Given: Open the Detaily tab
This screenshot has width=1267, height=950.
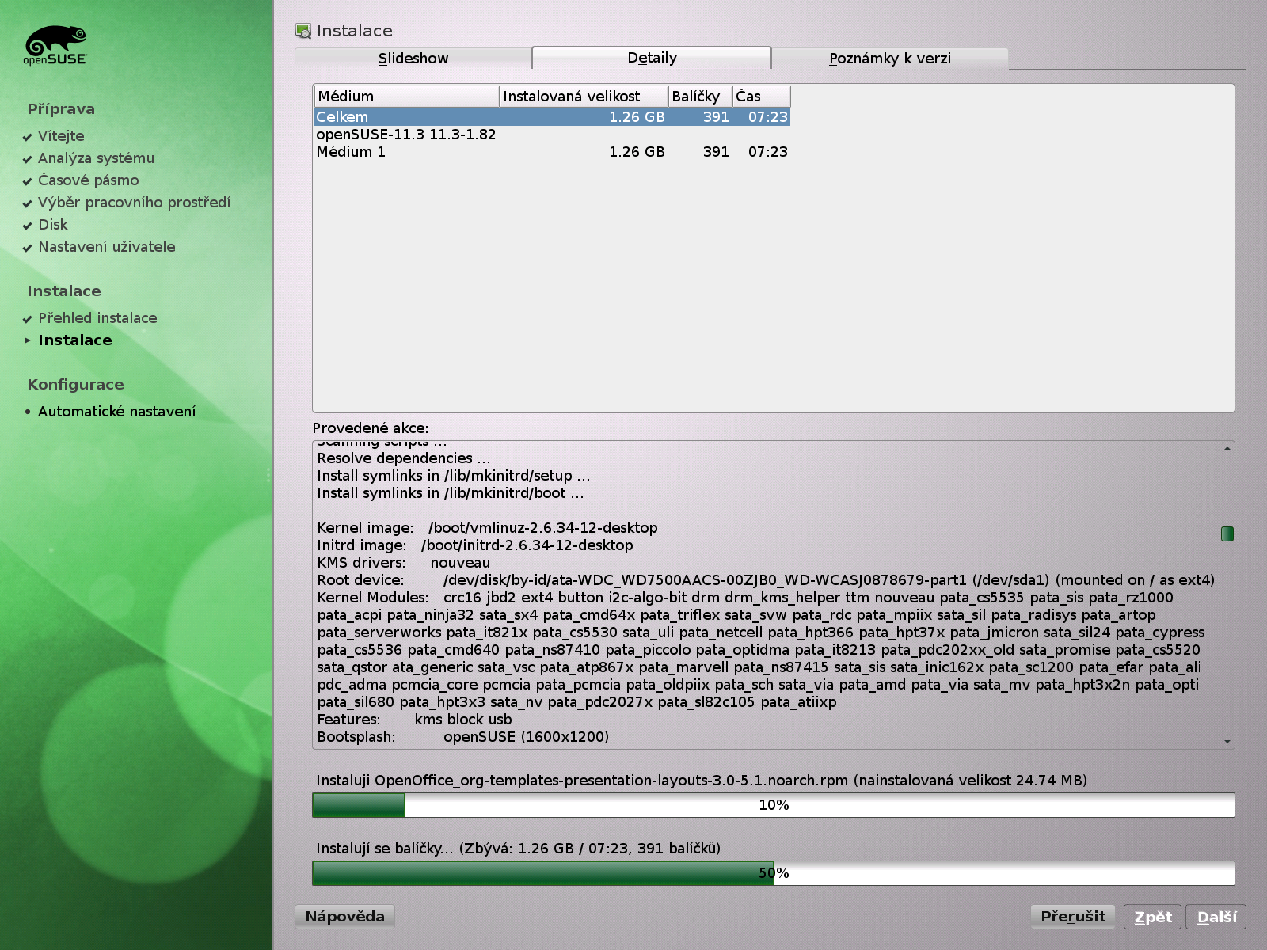Looking at the screenshot, I should pyautogui.click(x=652, y=58).
